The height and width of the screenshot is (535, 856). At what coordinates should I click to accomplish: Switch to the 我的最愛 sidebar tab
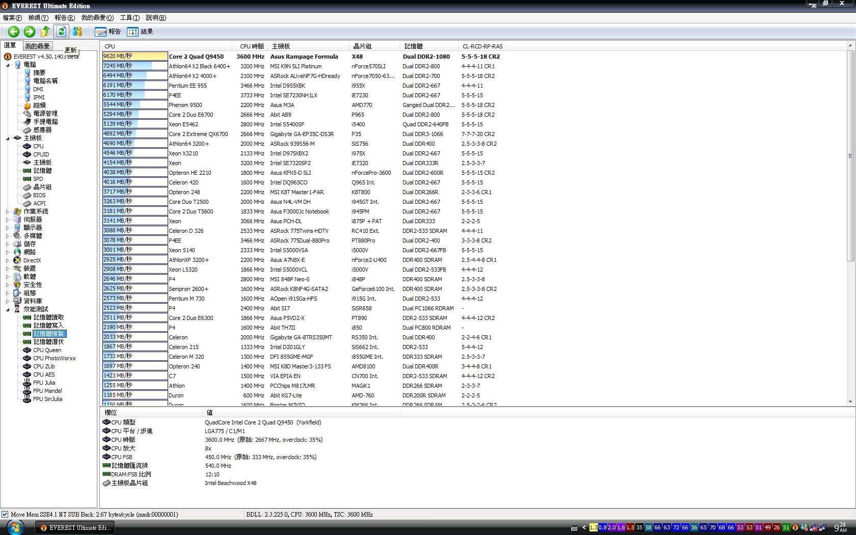pyautogui.click(x=37, y=46)
